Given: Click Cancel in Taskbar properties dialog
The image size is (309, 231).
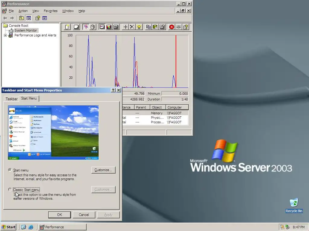Looking at the screenshot, I should tap(84, 215).
